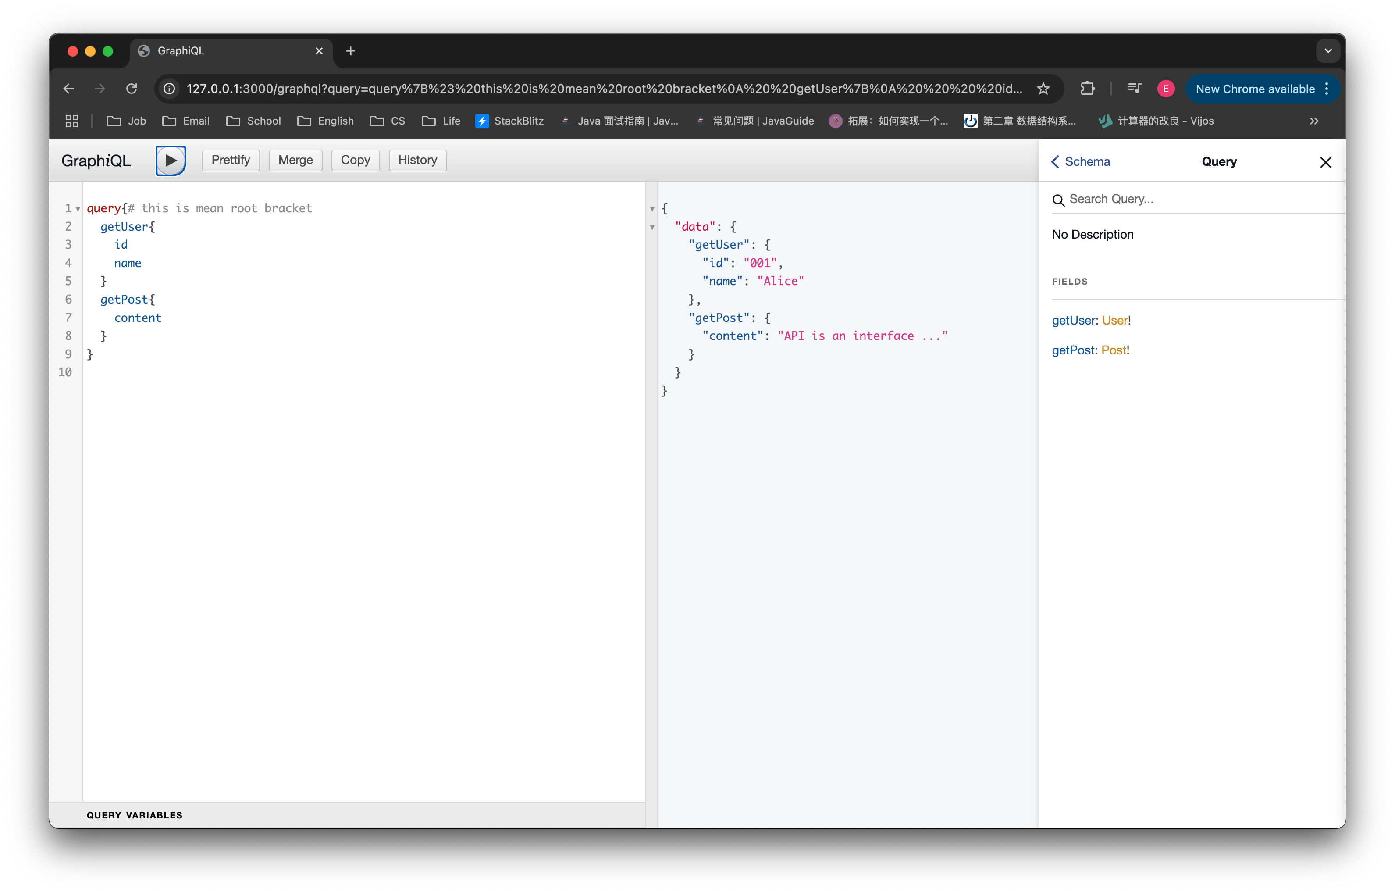The height and width of the screenshot is (893, 1395).
Task: Open the tab search dropdown arrow
Action: pyautogui.click(x=1328, y=51)
